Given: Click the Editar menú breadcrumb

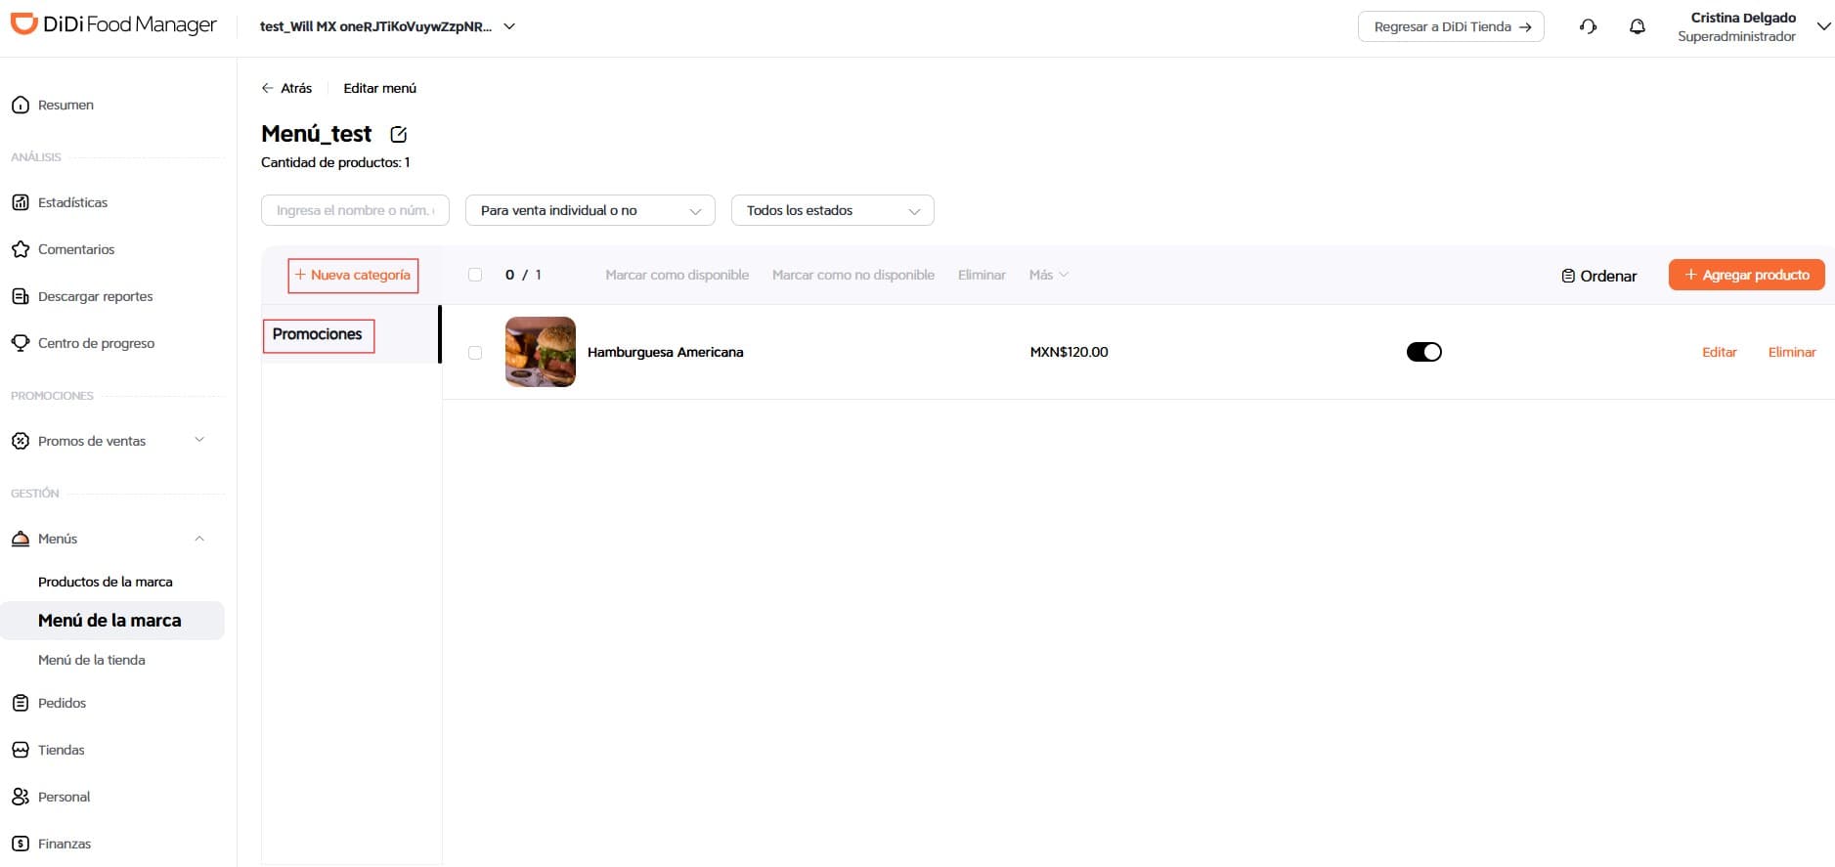Looking at the screenshot, I should click(380, 88).
